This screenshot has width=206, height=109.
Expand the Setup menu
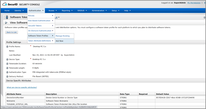[x=115, y=11]
